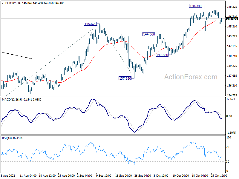The image size is (239, 179).
Task: Click the 134.725 price axis value
Action: (232, 95)
